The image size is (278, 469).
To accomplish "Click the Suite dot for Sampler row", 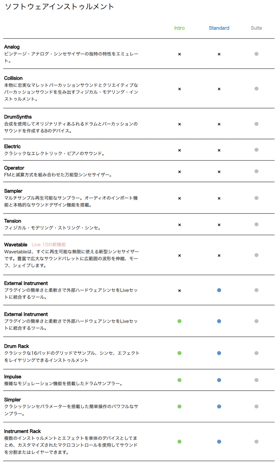I will point(256,198).
